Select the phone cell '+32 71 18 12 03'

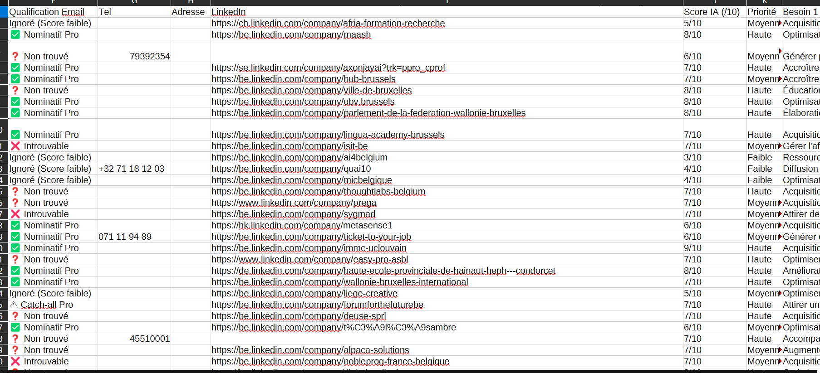click(x=134, y=169)
